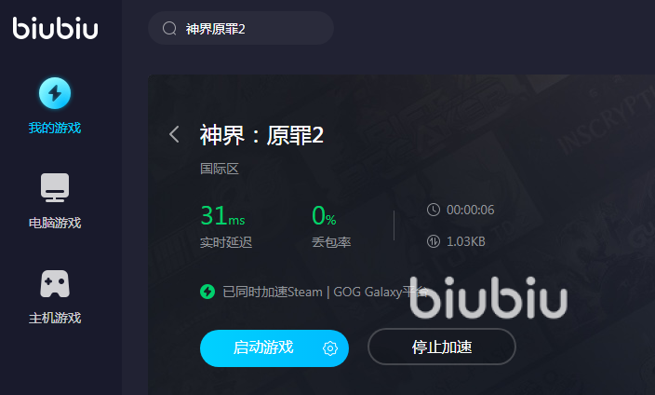Click the 国际区 region label
The width and height of the screenshot is (655, 395).
tap(220, 169)
